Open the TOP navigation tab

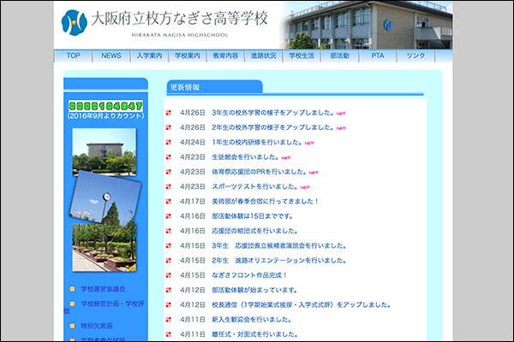[74, 56]
